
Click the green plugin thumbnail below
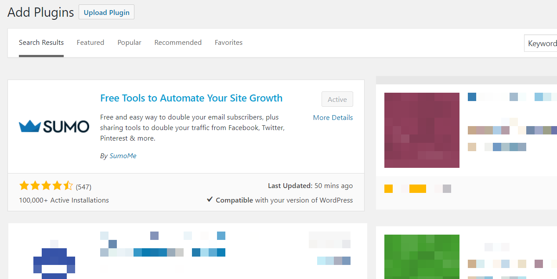click(x=421, y=257)
